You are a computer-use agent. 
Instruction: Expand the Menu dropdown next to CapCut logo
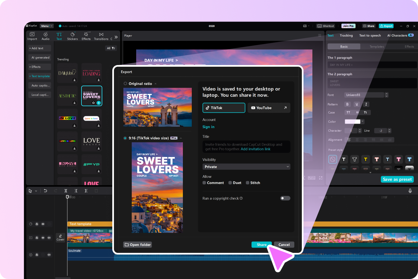click(46, 26)
